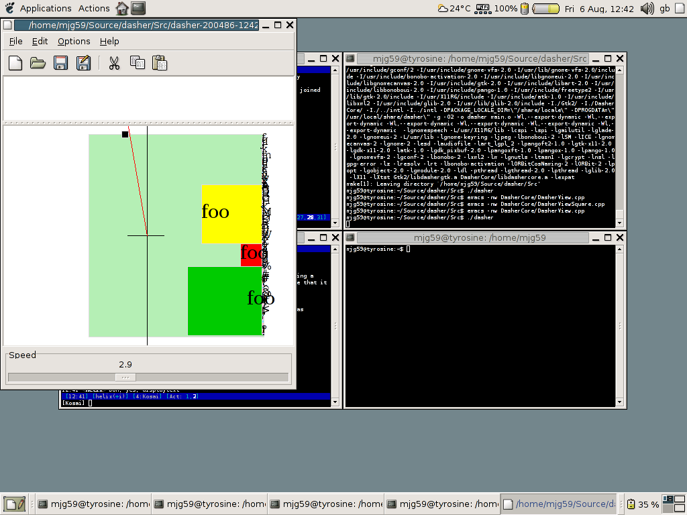Screen dimensions: 687x515
Task: Click the Open folder icon in Dasher toolbar
Action: [x=38, y=63]
